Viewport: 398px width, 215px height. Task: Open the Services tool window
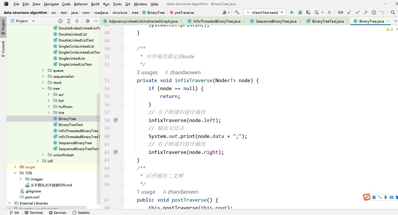[x=57, y=213]
